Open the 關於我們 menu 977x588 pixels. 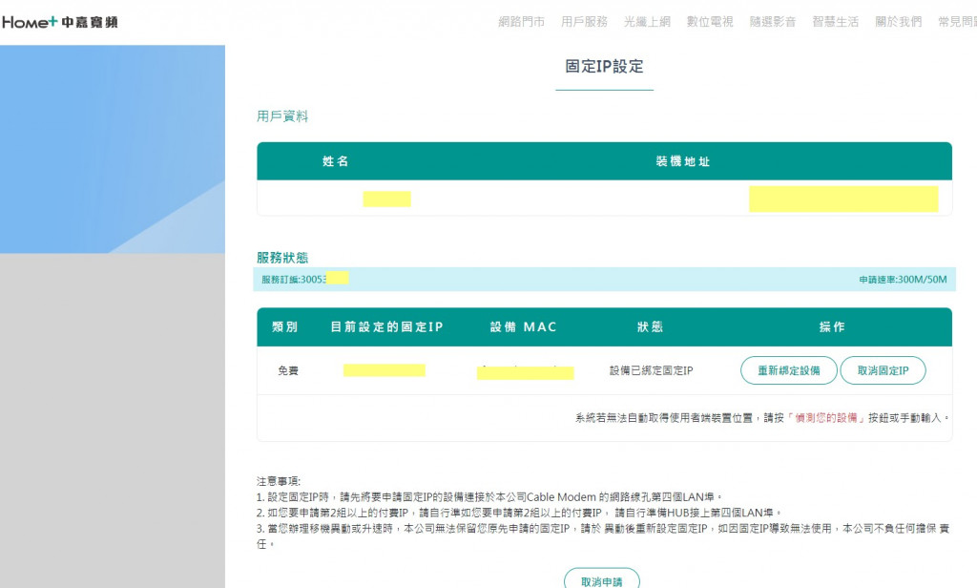(x=899, y=22)
